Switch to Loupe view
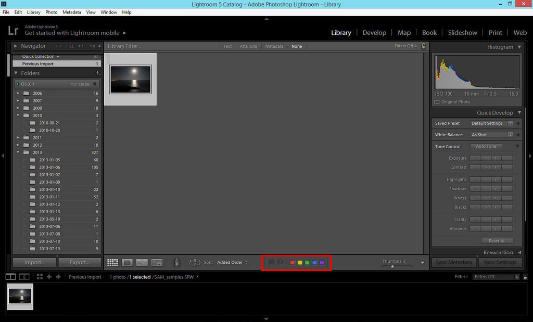 click(127, 263)
